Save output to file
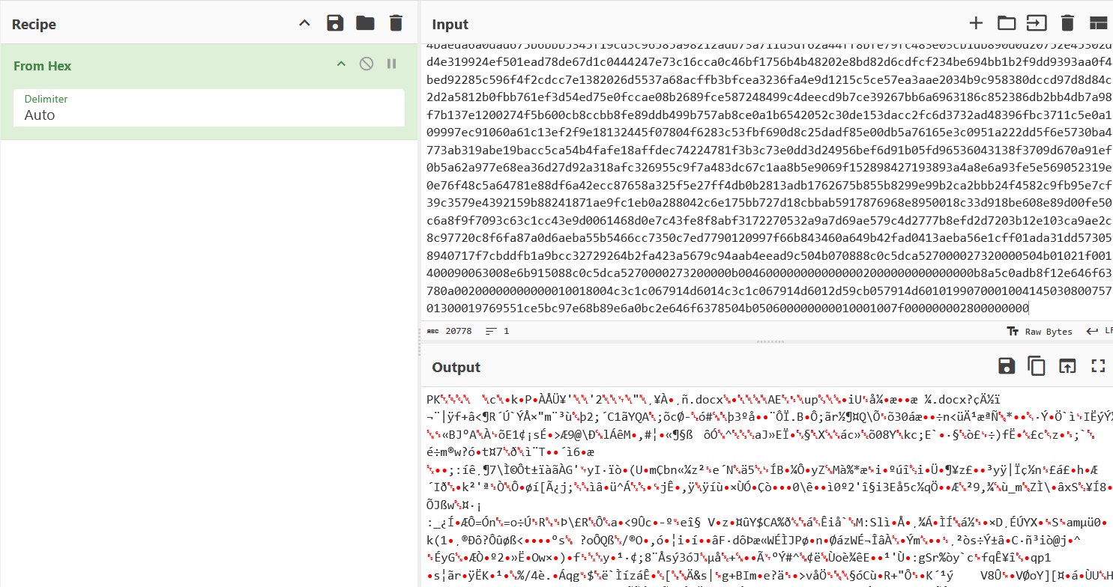This screenshot has width=1113, height=587. pos(1007,366)
